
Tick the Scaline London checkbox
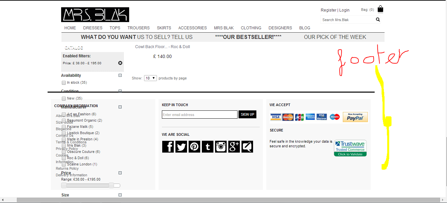click(64, 164)
